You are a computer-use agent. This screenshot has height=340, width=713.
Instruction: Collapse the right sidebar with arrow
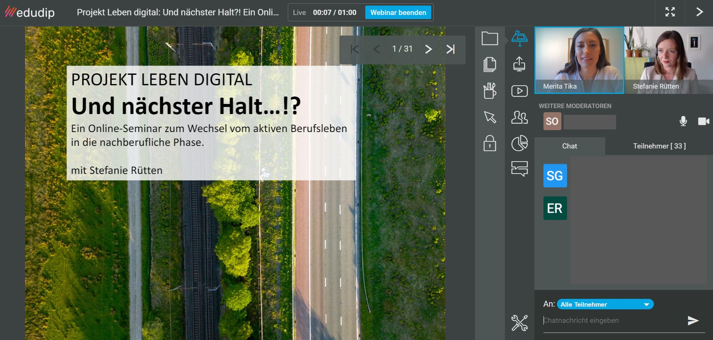click(699, 12)
